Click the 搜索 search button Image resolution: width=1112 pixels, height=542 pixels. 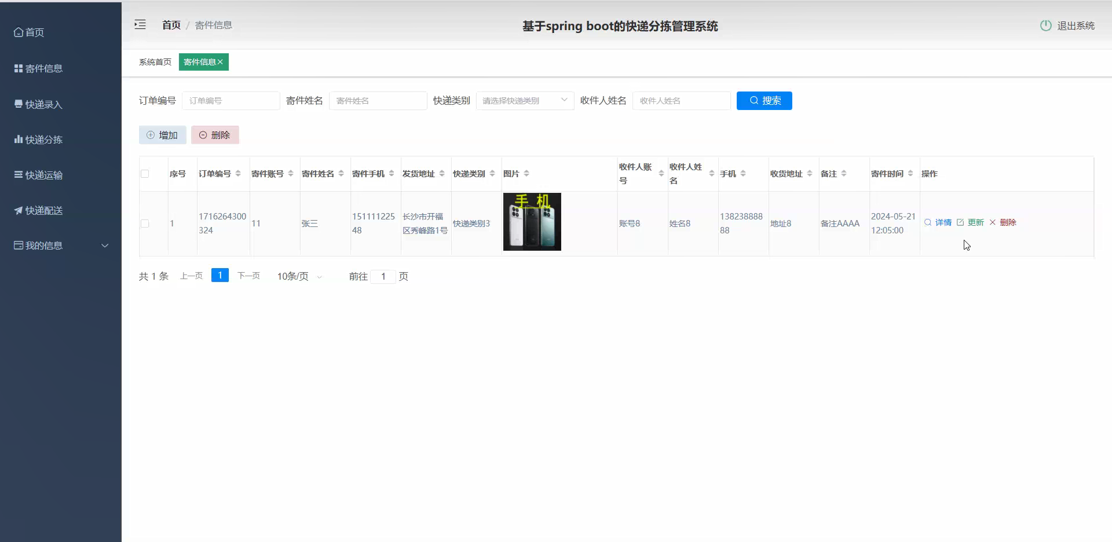click(764, 100)
